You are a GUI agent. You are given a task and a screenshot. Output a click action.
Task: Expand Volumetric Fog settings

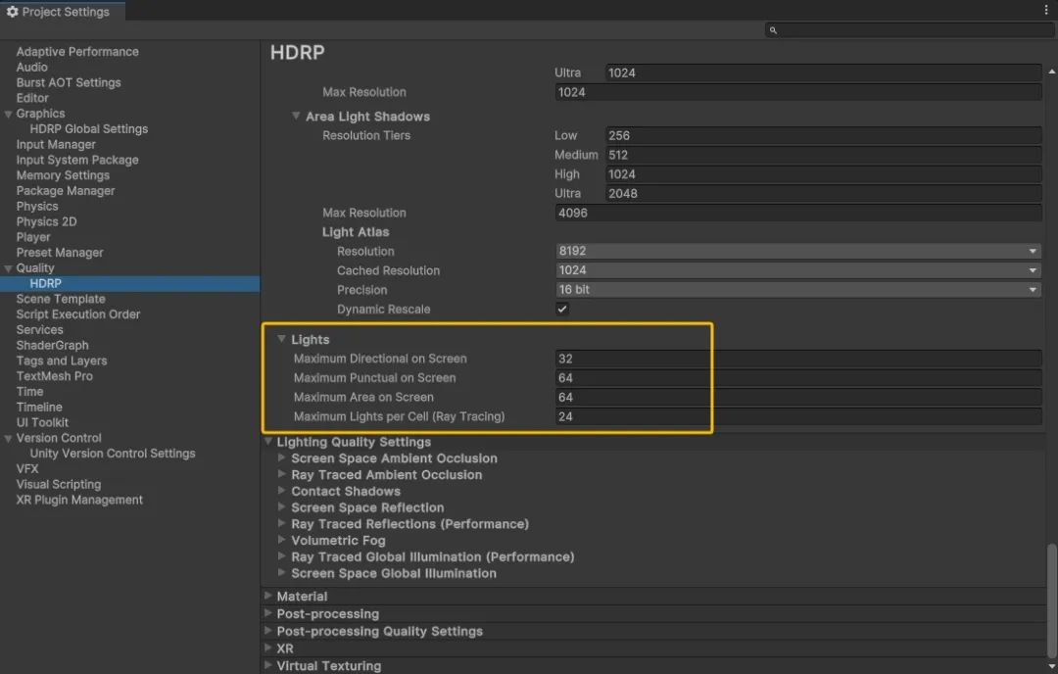click(281, 541)
